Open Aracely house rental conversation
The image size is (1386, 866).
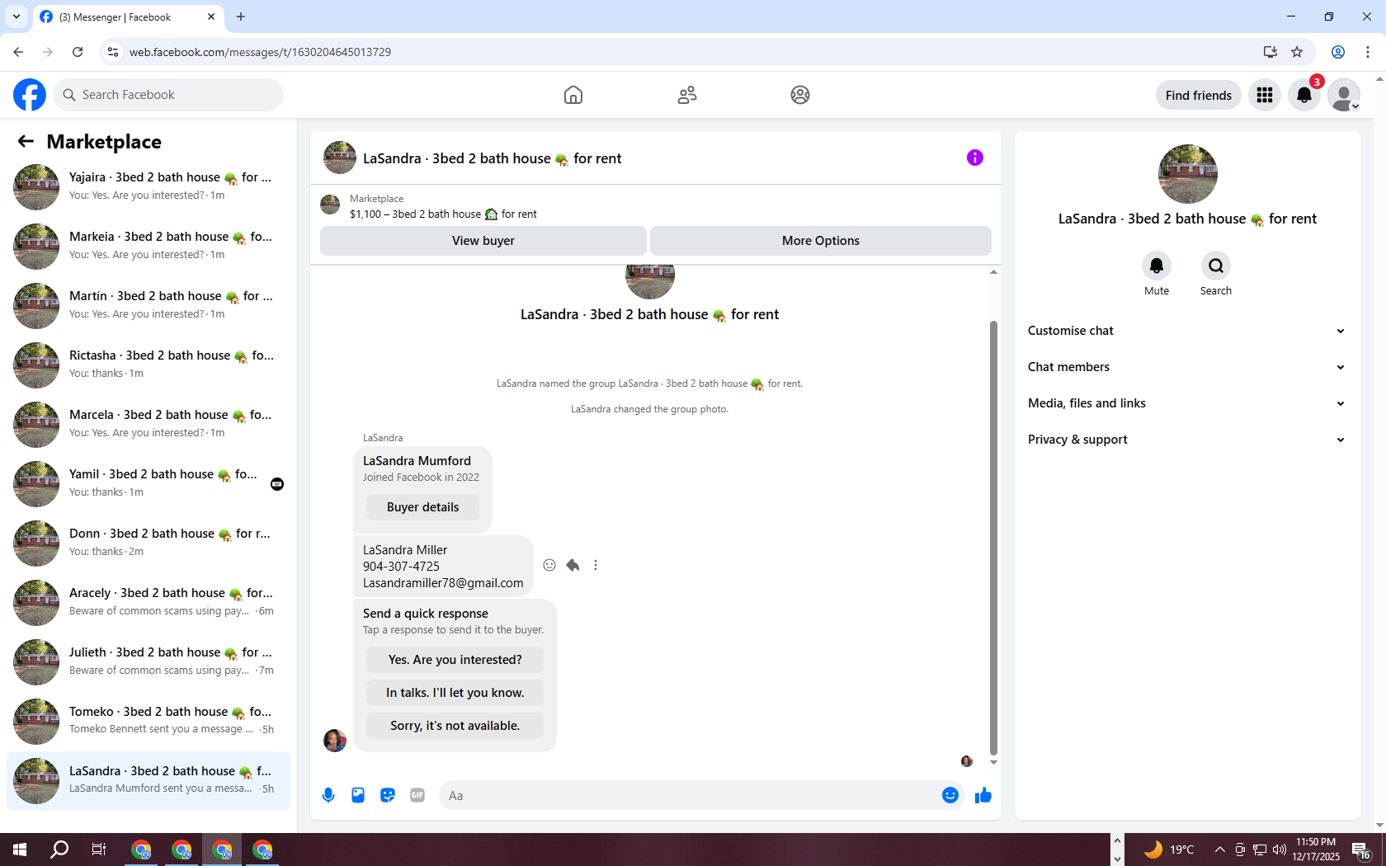(148, 603)
